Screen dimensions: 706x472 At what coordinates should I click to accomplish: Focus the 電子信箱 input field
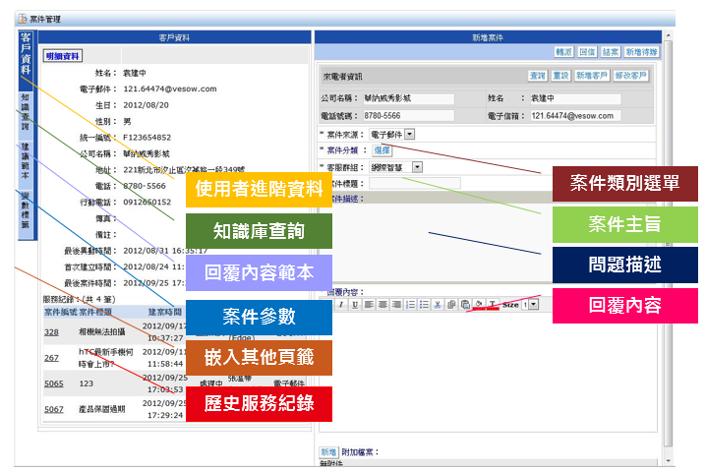click(x=575, y=116)
